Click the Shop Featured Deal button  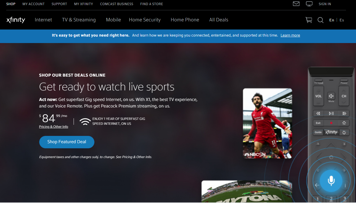[67, 142]
